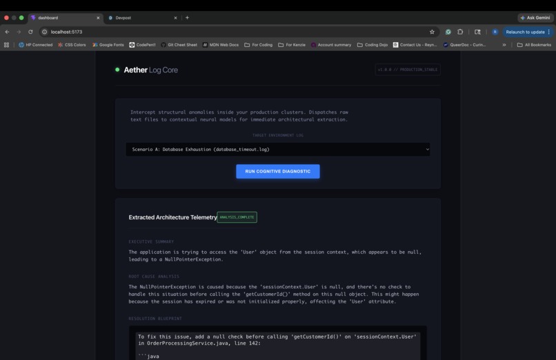Open the Scenario A log dropdown
556x360 pixels.
pyautogui.click(x=278, y=150)
